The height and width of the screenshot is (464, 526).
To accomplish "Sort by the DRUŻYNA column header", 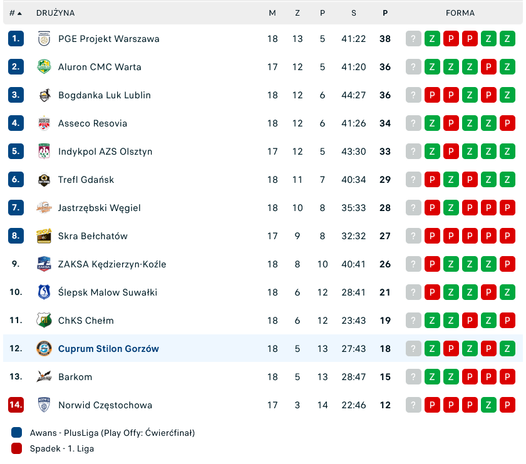I will [55, 13].
